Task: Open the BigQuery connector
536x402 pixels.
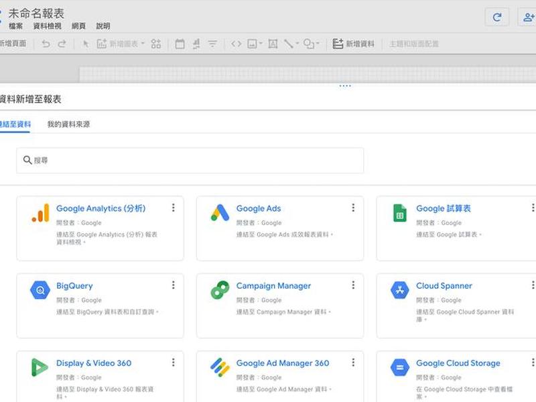Action: (74, 286)
